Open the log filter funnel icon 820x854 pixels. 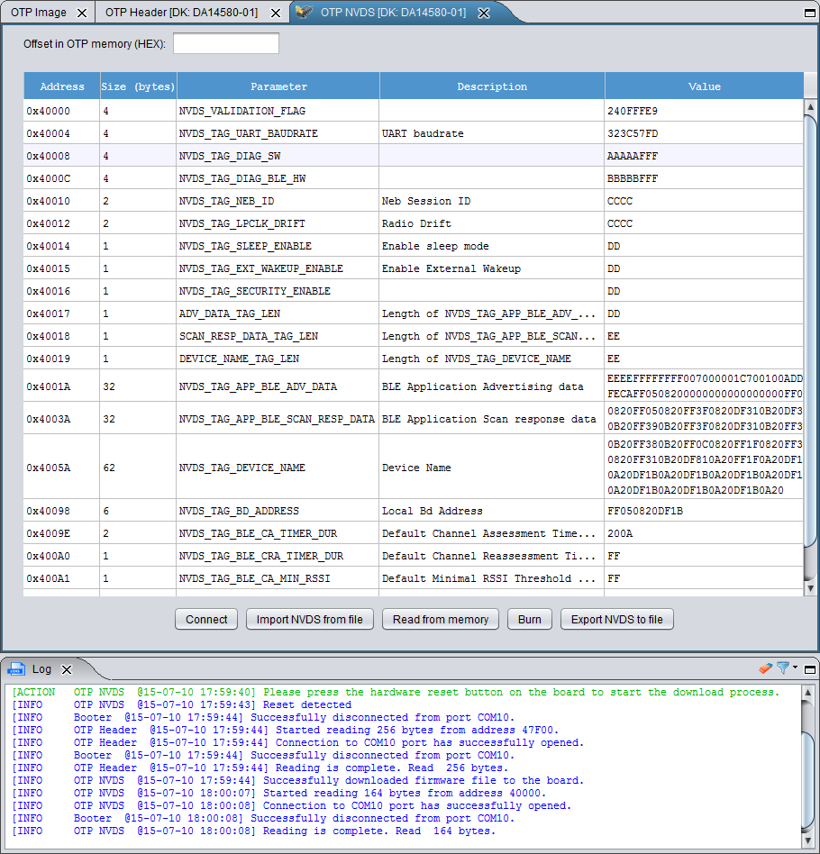coord(783,668)
